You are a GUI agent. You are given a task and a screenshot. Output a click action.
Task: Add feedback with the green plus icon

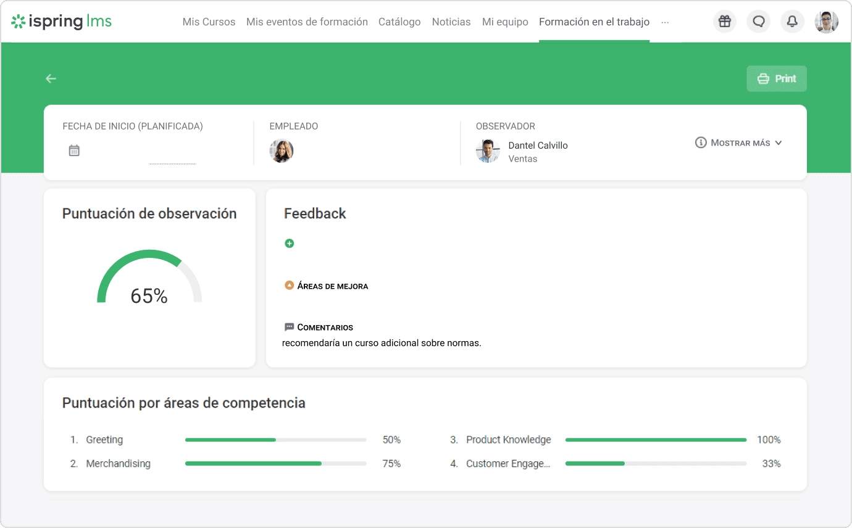(290, 243)
